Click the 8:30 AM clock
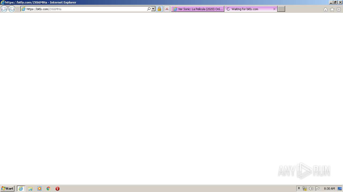The width and height of the screenshot is (343, 192). pos(329,189)
